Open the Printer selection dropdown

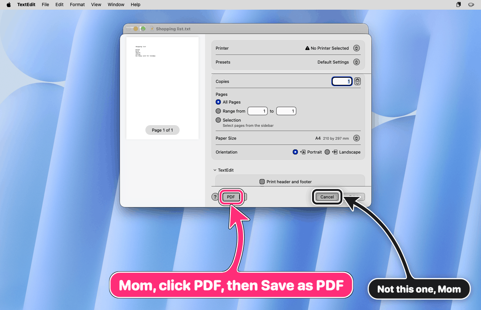coord(357,48)
